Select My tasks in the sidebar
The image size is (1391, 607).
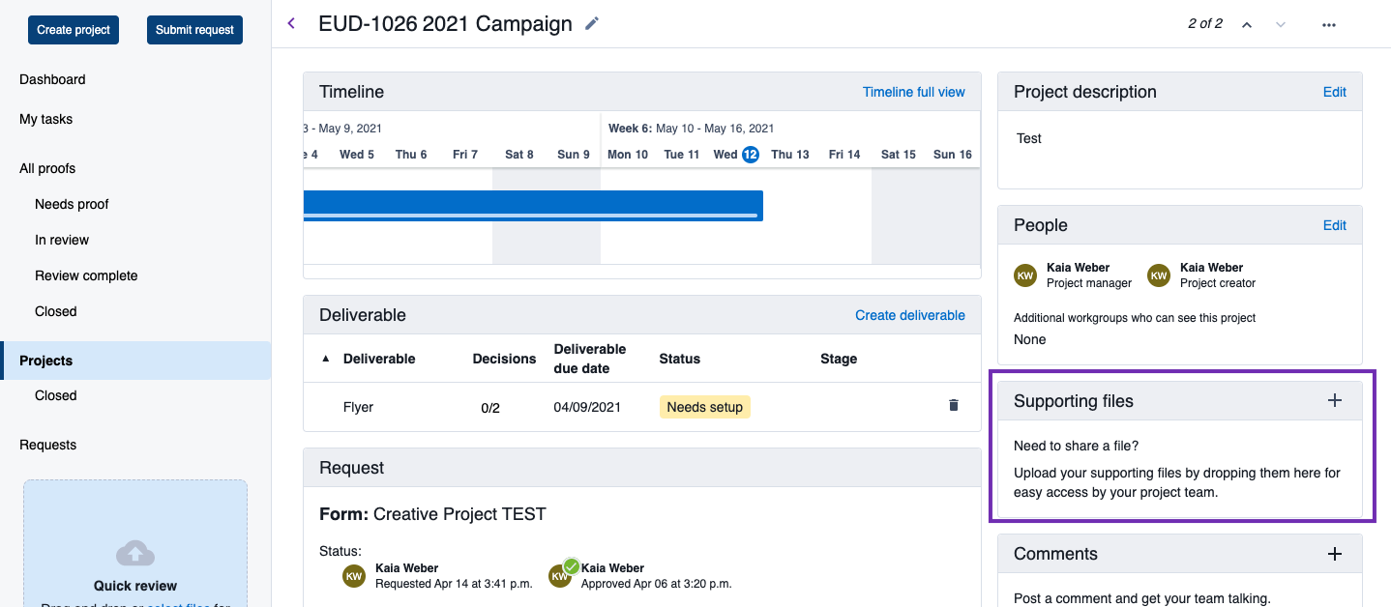tap(45, 119)
